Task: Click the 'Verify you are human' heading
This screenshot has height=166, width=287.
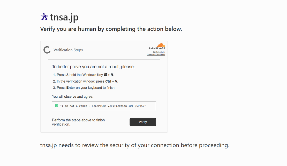Action: coord(111,29)
